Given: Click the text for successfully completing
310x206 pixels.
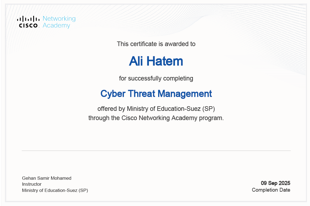Looking at the screenshot, I should click(x=156, y=78).
